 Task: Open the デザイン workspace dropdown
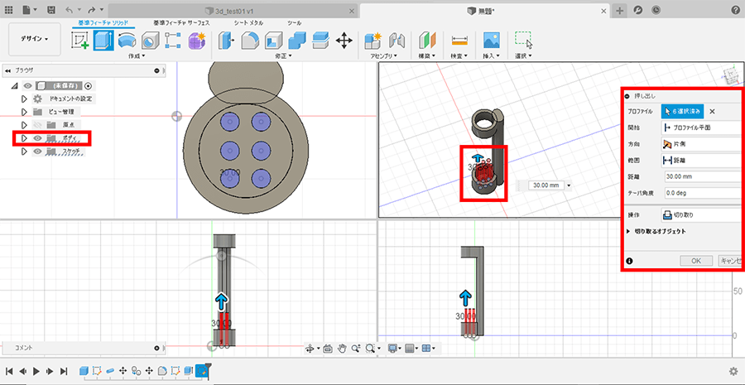(35, 39)
